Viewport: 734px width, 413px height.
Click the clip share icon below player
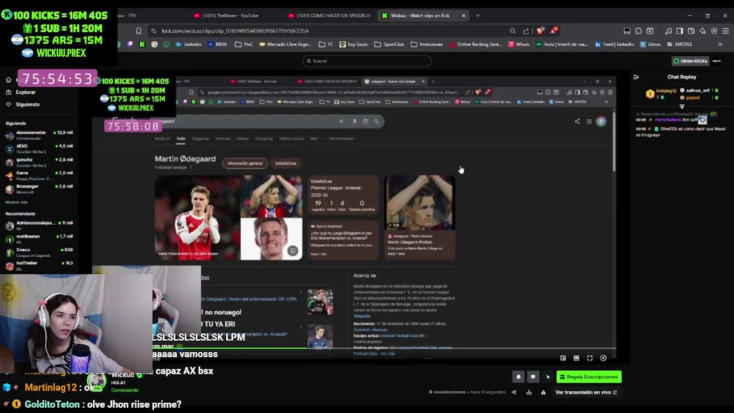pos(514,392)
